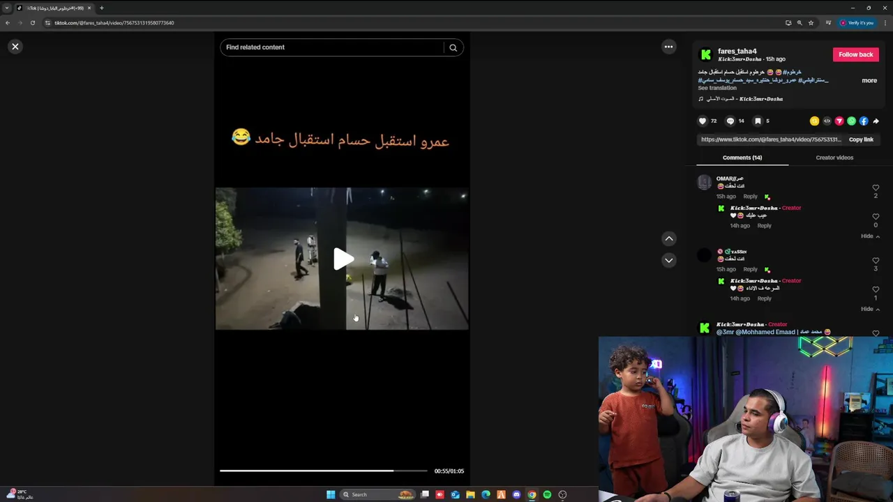The image size is (893, 502).
Task: Switch to the Creator videos tab
Action: pos(834,158)
